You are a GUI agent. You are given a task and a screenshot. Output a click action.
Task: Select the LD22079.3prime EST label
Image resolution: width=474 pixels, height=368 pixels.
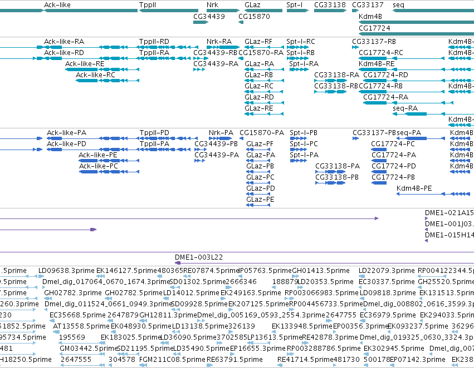pos(387,271)
